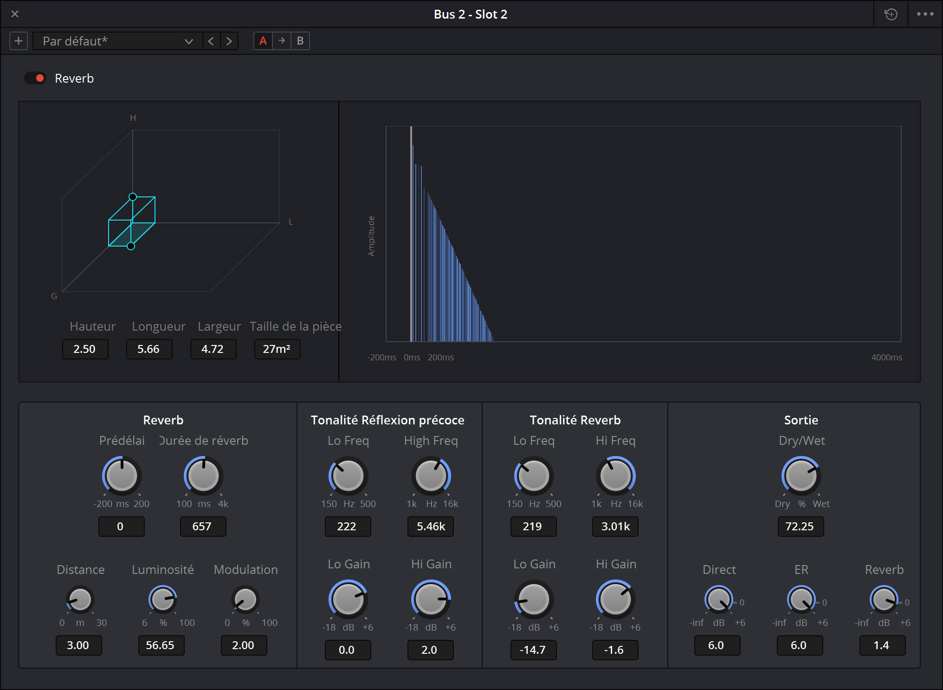This screenshot has width=943, height=690.
Task: Click the Bus 2 - Slot 2 title bar
Action: pyautogui.click(x=471, y=14)
